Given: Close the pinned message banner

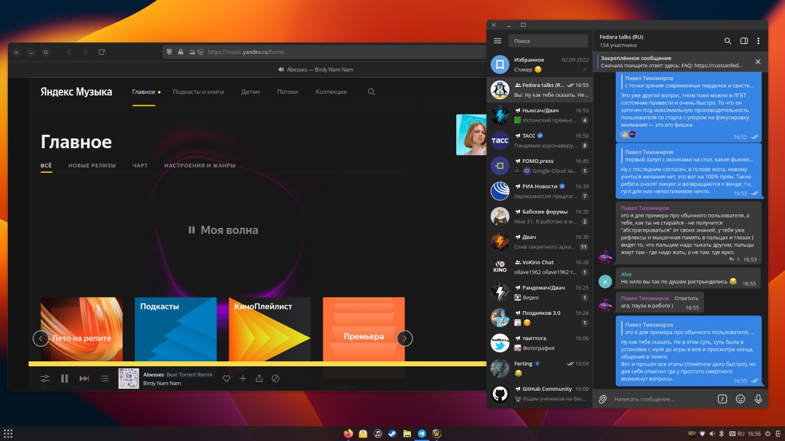Looking at the screenshot, I should tap(758, 61).
